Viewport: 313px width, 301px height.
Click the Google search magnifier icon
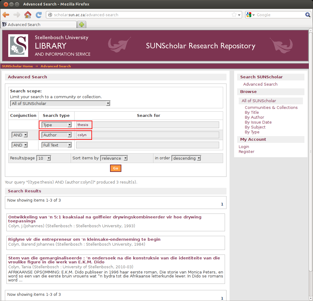pyautogui.click(x=307, y=15)
